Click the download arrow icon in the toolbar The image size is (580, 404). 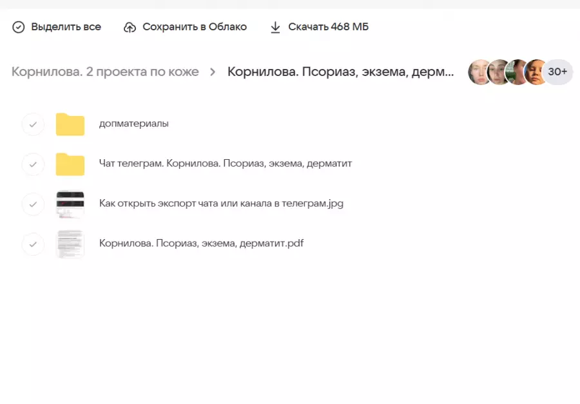pyautogui.click(x=276, y=26)
